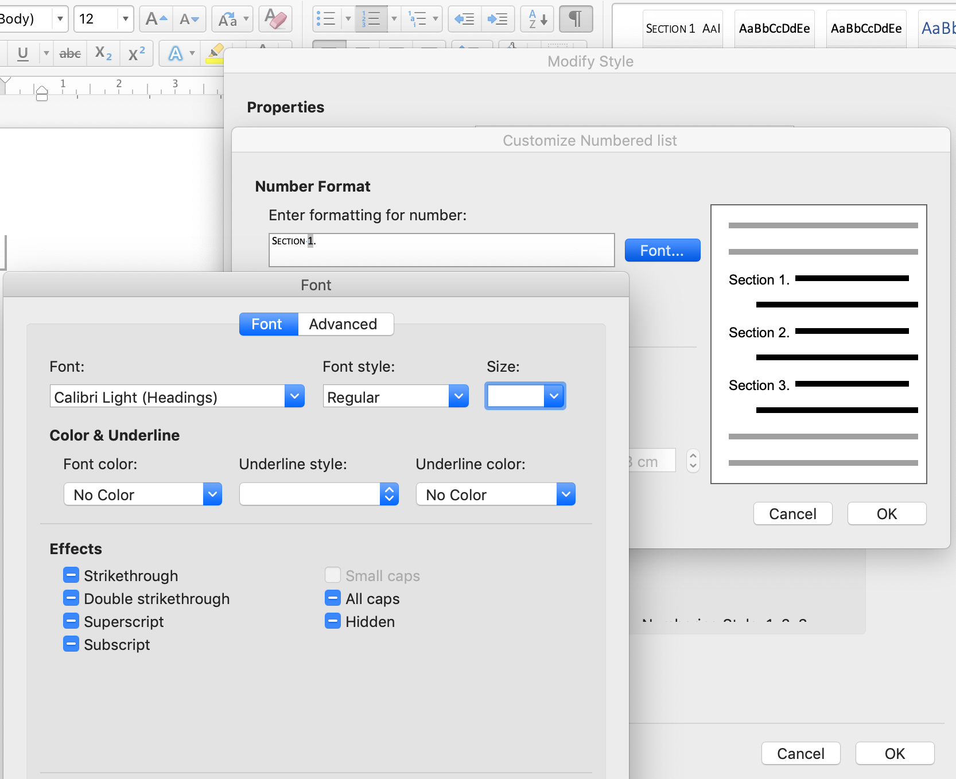The image size is (956, 779).
Task: Click the Font... button
Action: pyautogui.click(x=662, y=250)
